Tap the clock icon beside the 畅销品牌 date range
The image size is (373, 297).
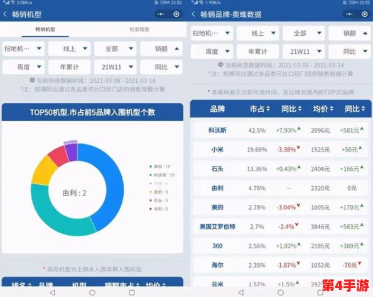220,65
